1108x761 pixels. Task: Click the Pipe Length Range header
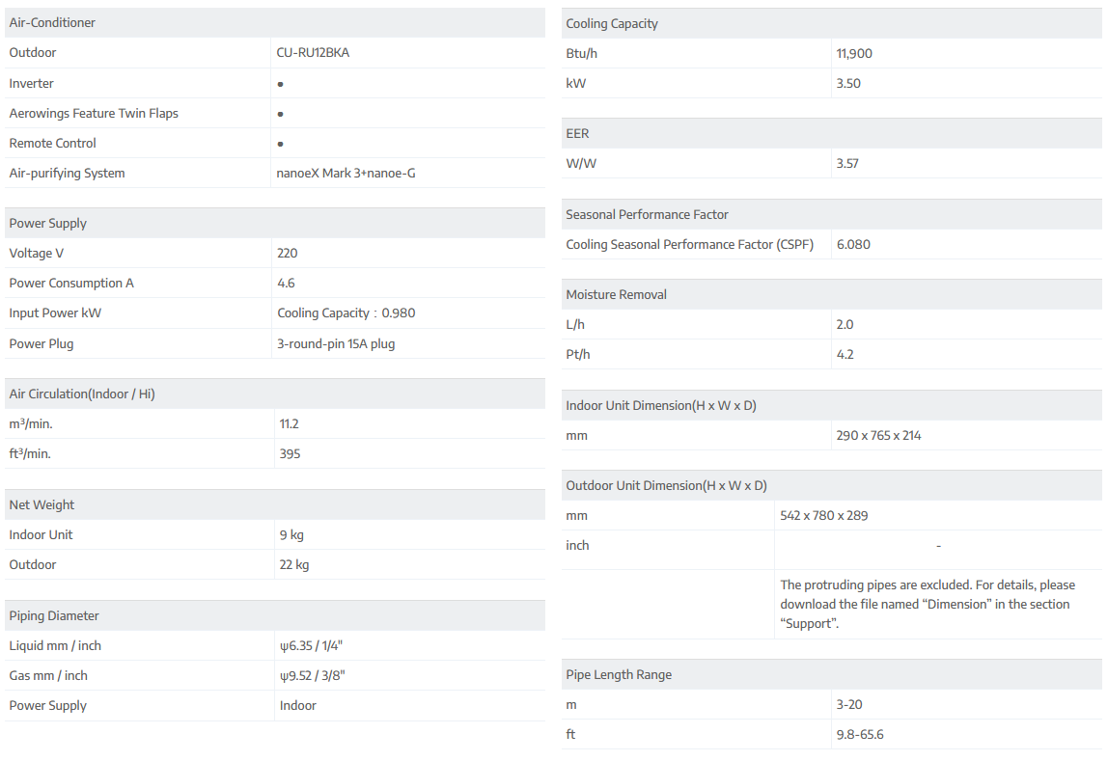coord(619,674)
